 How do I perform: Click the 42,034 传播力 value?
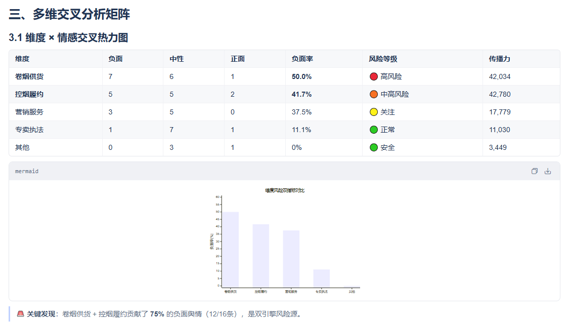pos(500,76)
